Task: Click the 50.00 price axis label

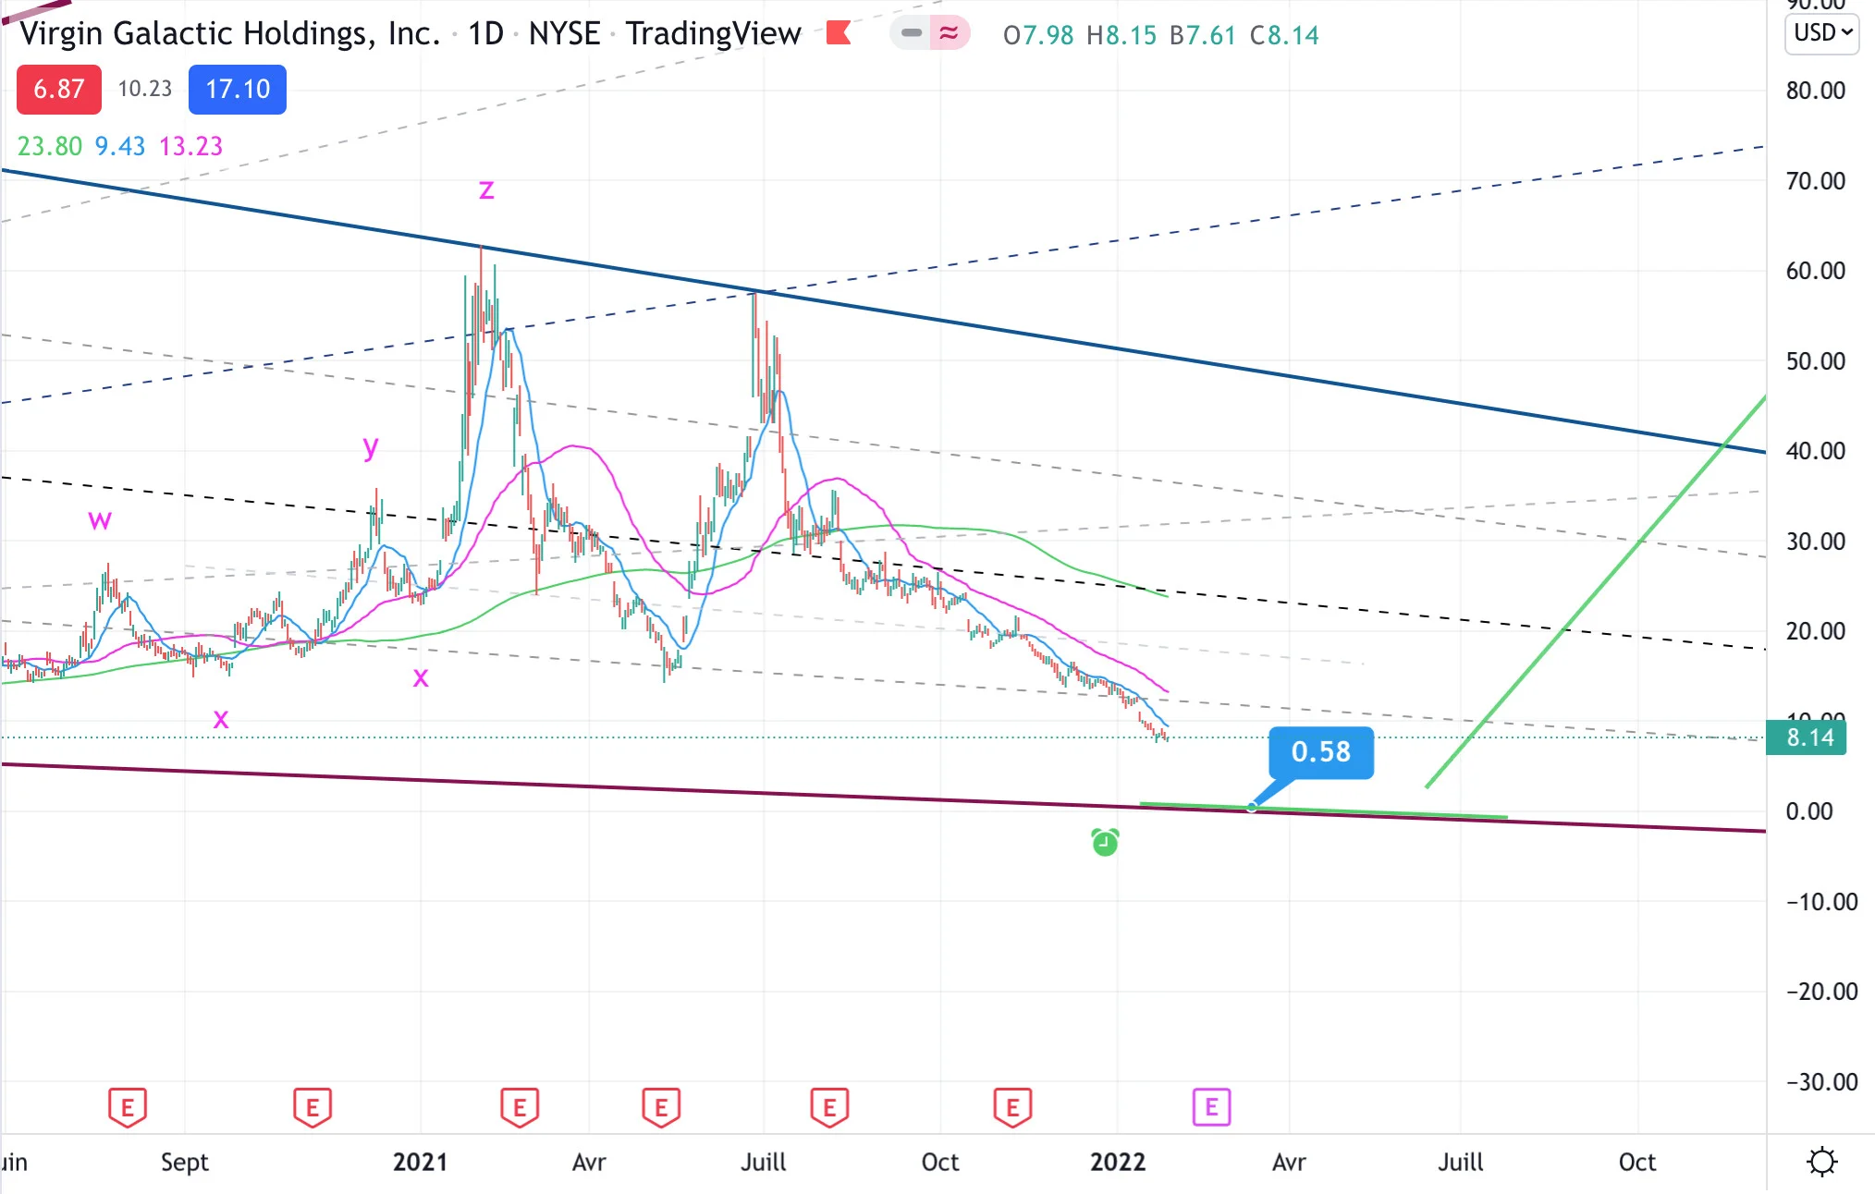Action: [x=1816, y=361]
